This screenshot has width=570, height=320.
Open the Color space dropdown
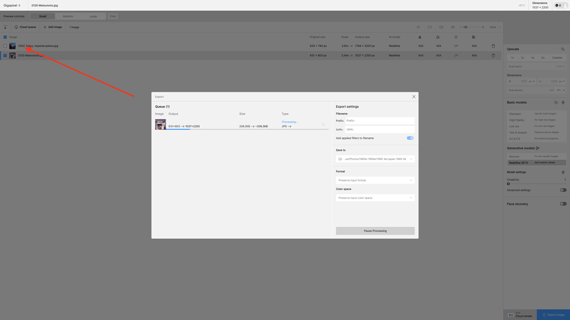(x=375, y=198)
